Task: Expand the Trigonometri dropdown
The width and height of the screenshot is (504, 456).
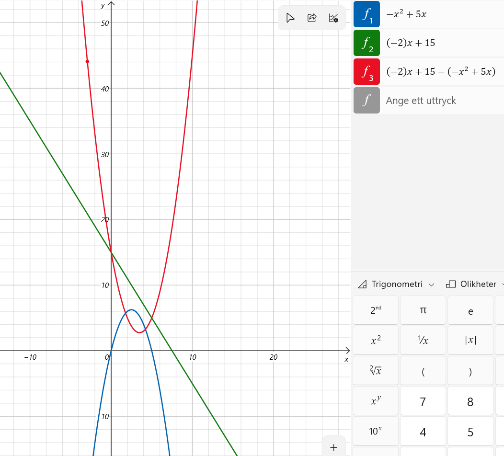Action: [396, 284]
